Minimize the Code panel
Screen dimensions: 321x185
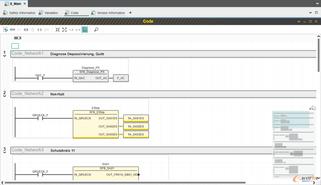coord(304,22)
